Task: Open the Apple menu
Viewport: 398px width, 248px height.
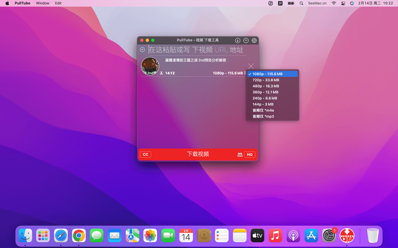Action: 7,3
